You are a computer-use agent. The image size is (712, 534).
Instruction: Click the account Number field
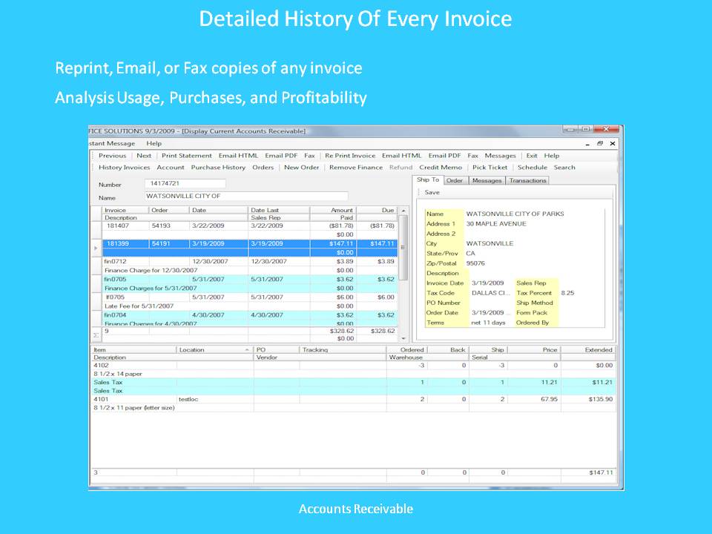click(185, 183)
